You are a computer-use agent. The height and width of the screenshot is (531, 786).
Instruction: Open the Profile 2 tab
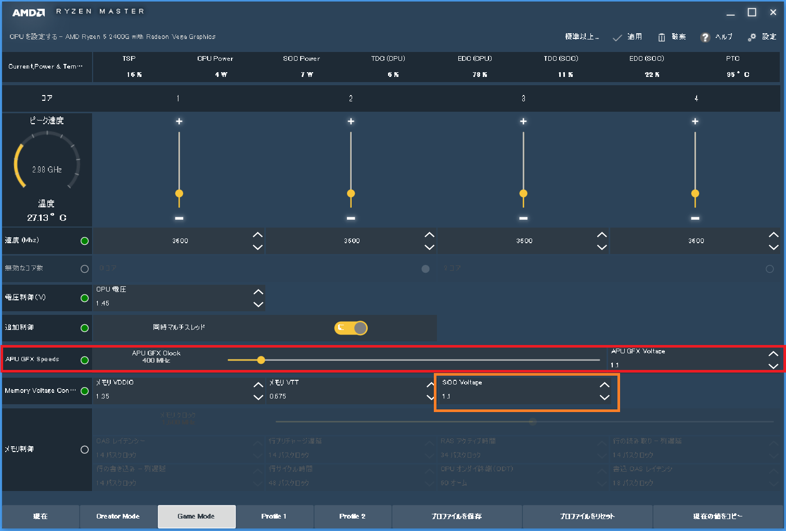tap(353, 516)
